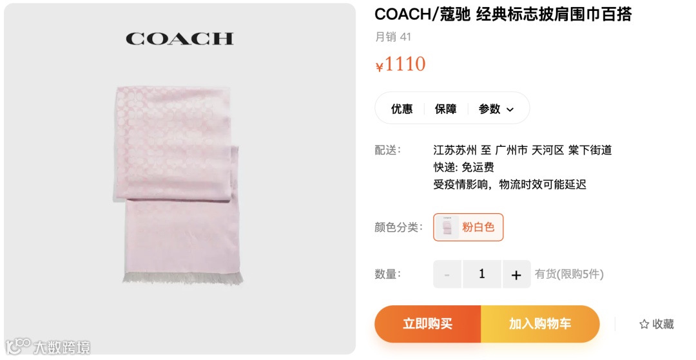This screenshot has height=360, width=696.
Task: Select the 粉白色 color option
Action: [469, 227]
